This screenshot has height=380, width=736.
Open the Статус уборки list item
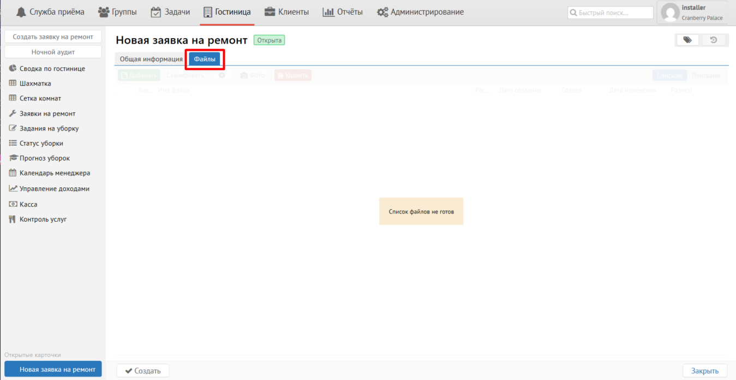36,143
